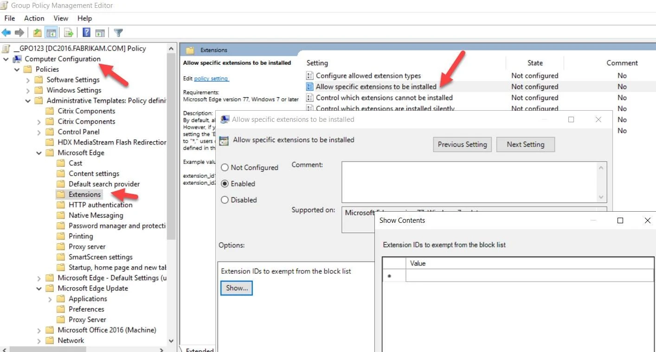Screen dimensions: 656x352
Task: Select the Disabled radio button
Action: click(225, 200)
